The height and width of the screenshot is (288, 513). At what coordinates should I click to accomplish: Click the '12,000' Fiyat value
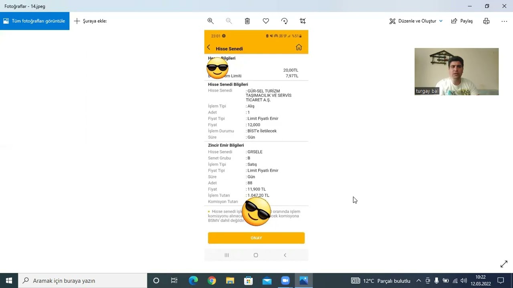click(254, 125)
